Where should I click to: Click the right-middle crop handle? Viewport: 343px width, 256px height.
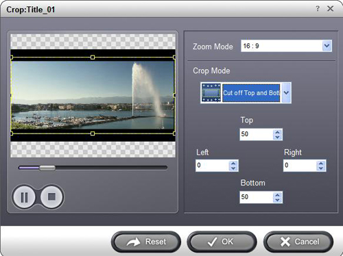(174, 95)
